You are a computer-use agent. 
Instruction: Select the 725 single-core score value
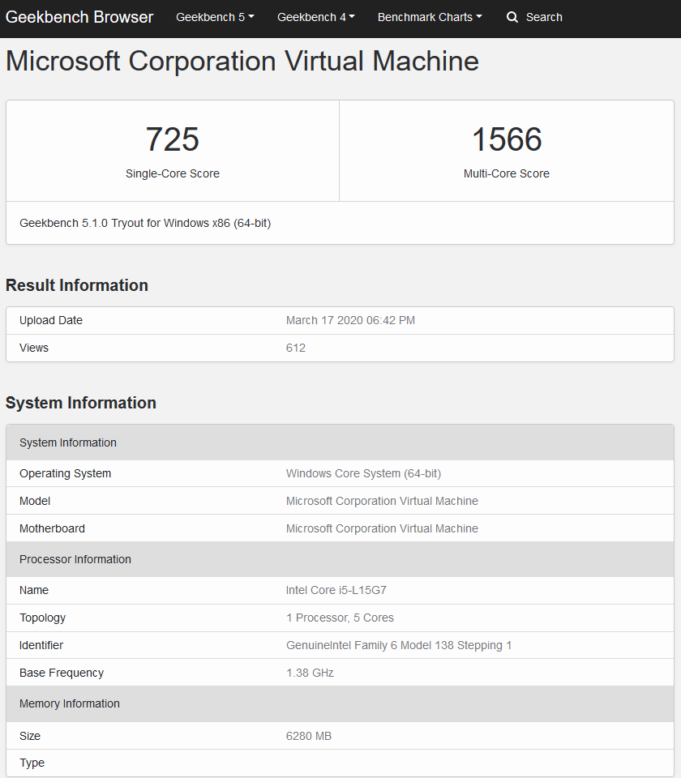tap(172, 139)
